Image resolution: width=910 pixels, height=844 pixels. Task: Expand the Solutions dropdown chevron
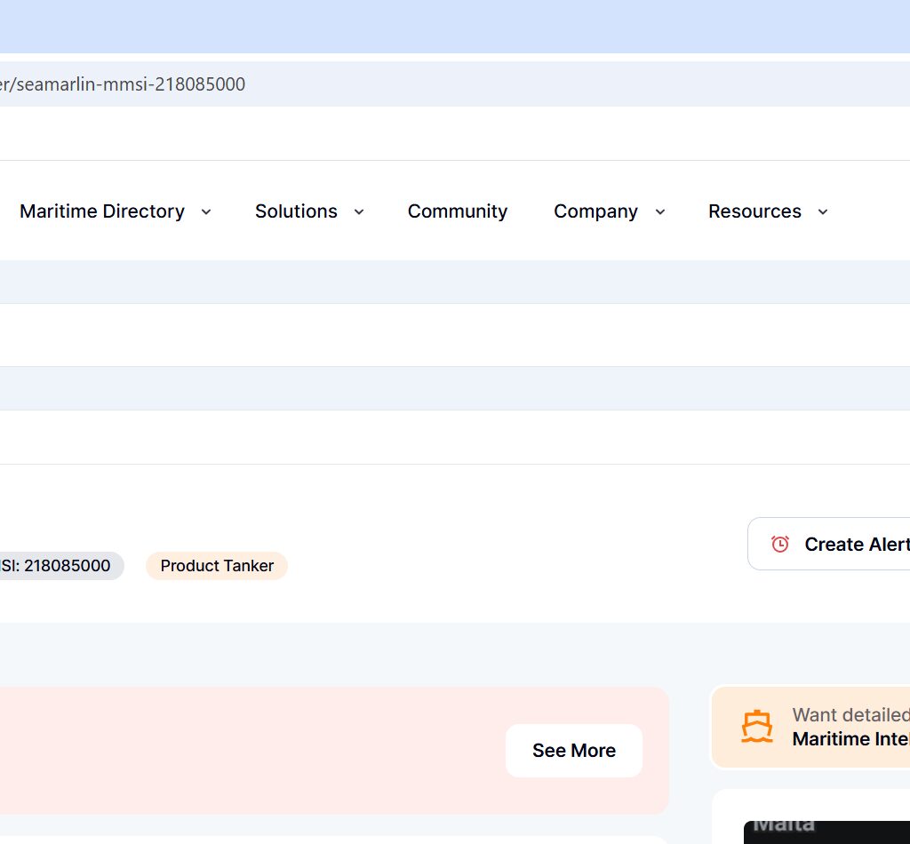pyautogui.click(x=359, y=211)
